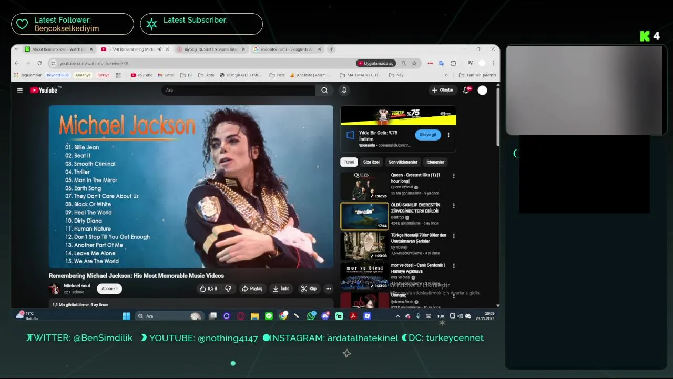Click the Windows taskbar search box
The width and height of the screenshot is (673, 379).
(x=168, y=316)
